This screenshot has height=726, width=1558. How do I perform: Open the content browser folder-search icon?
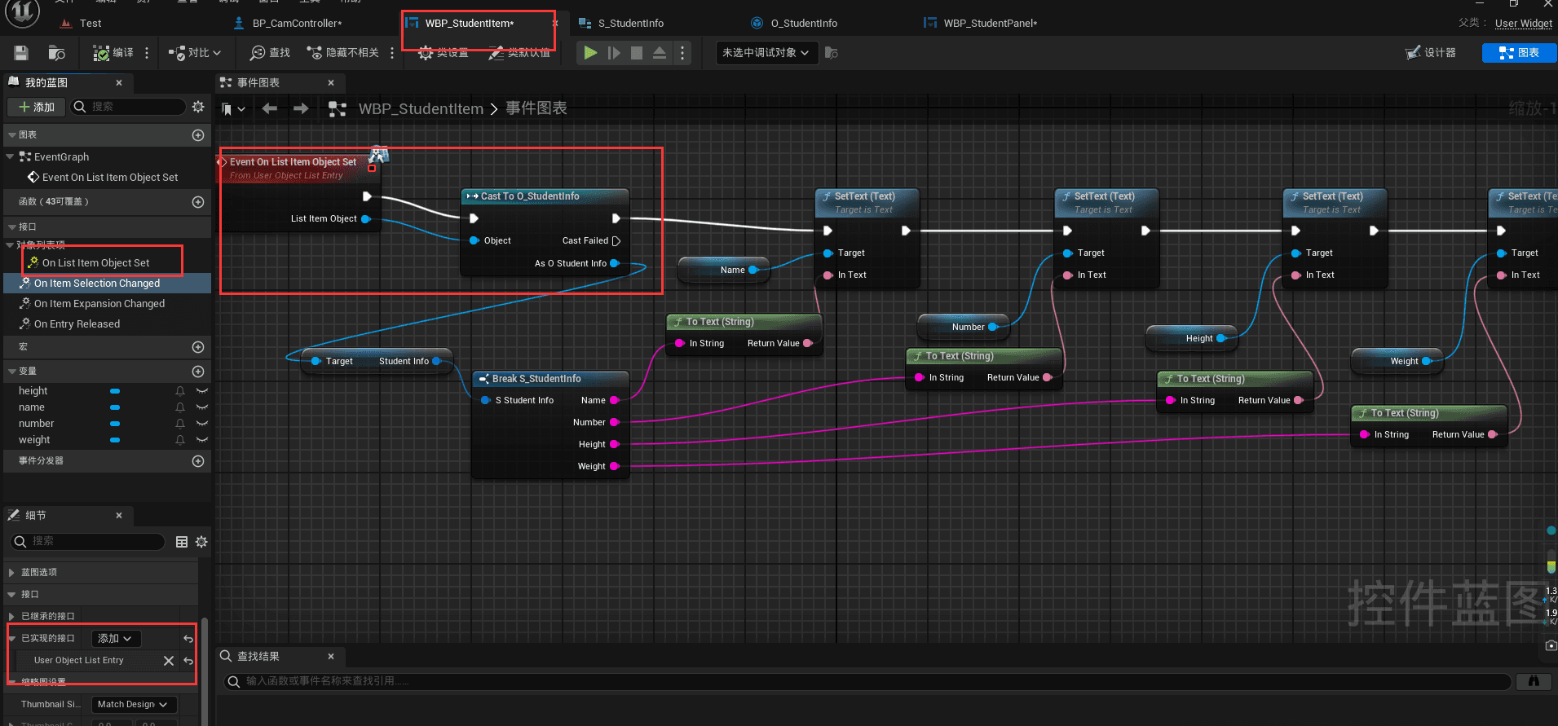56,53
